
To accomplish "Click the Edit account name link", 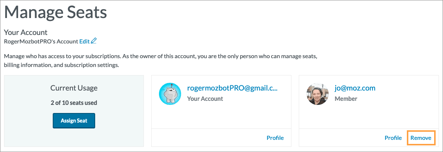I will point(84,41).
